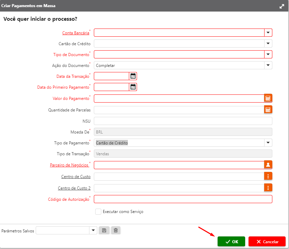Viewport: 289px width, 249px height.
Task: Click into the Código de Autorização field
Action: pyautogui.click(x=183, y=199)
